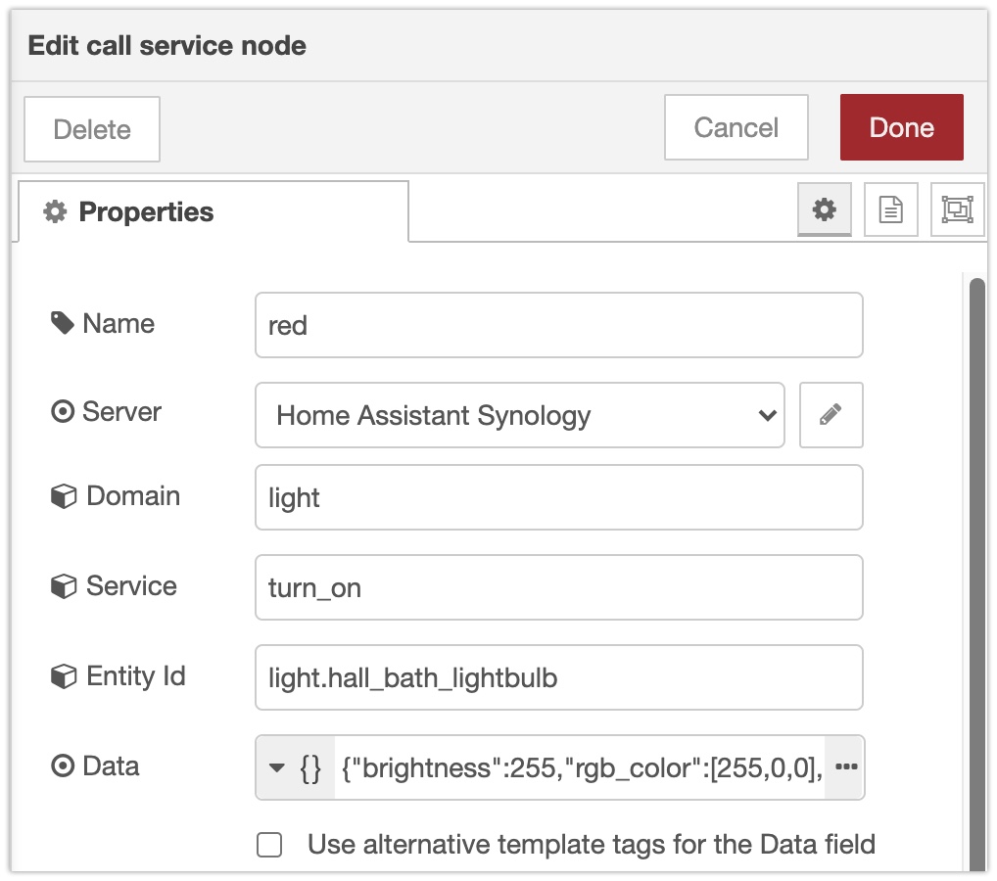Open node appearance icon
Image resolution: width=997 pixels, height=881 pixels.
[x=956, y=209]
